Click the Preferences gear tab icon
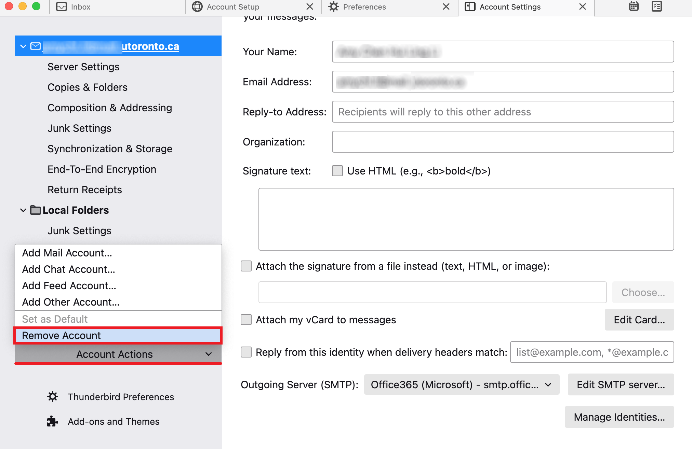 [x=332, y=6]
